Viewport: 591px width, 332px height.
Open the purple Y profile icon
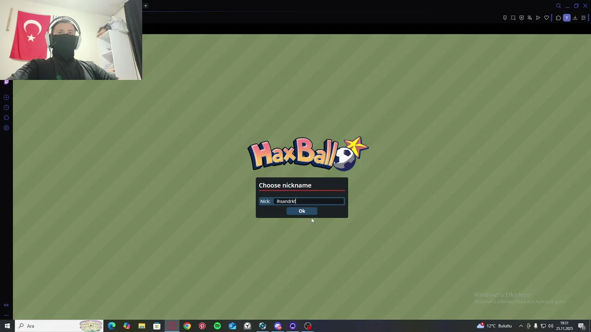567,18
